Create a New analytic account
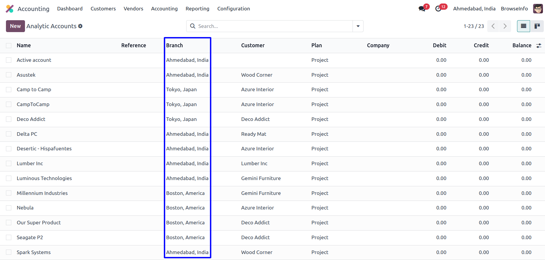This screenshot has height=260, width=545. (x=15, y=26)
